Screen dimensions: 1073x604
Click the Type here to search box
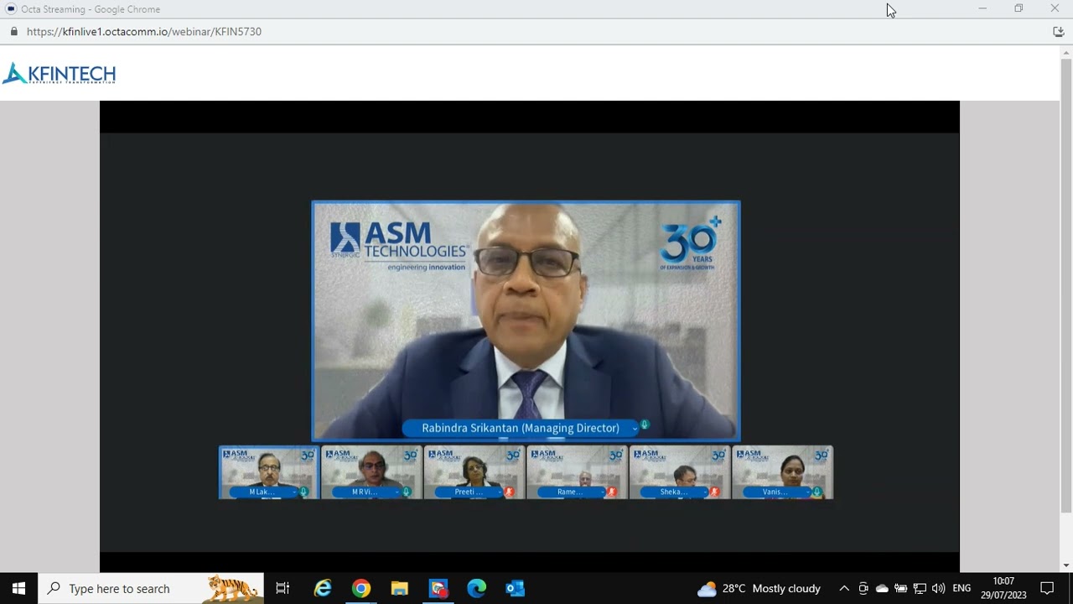click(151, 588)
